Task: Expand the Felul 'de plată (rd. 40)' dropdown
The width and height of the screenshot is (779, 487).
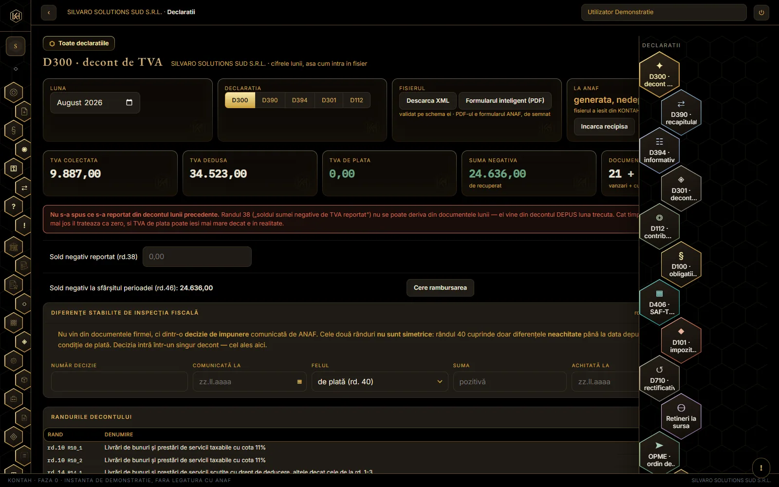Action: click(380, 382)
